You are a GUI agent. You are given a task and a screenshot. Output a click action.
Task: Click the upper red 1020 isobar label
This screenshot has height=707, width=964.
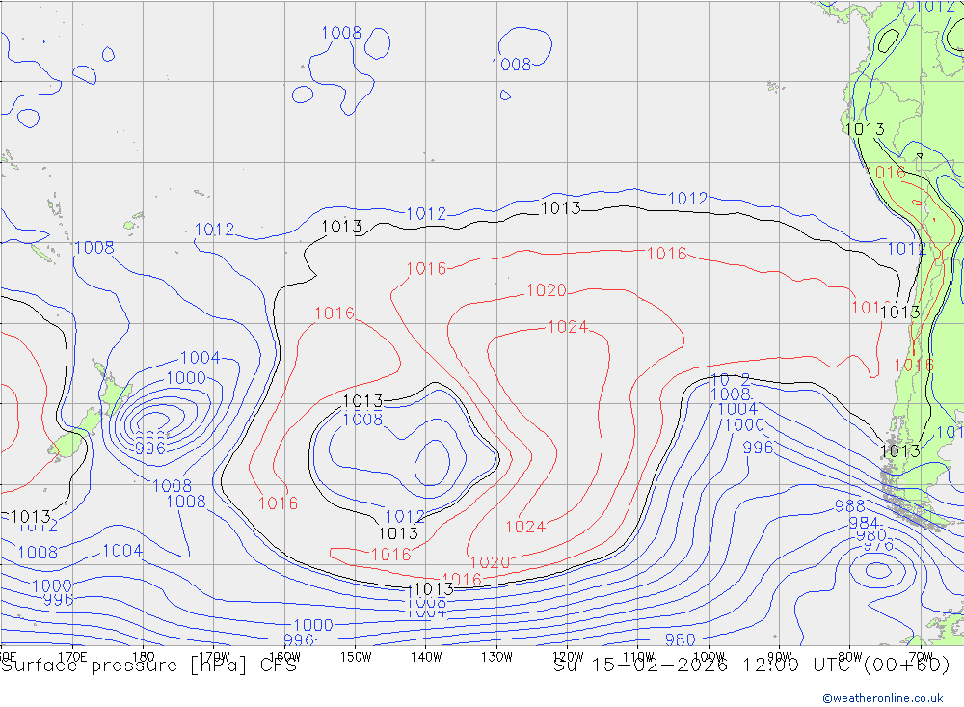point(547,290)
